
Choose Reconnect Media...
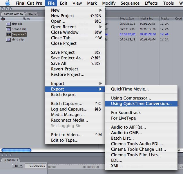point(75,120)
